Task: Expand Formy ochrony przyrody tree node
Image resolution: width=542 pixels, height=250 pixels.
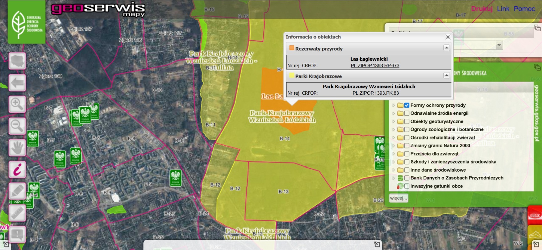Action: (394, 105)
